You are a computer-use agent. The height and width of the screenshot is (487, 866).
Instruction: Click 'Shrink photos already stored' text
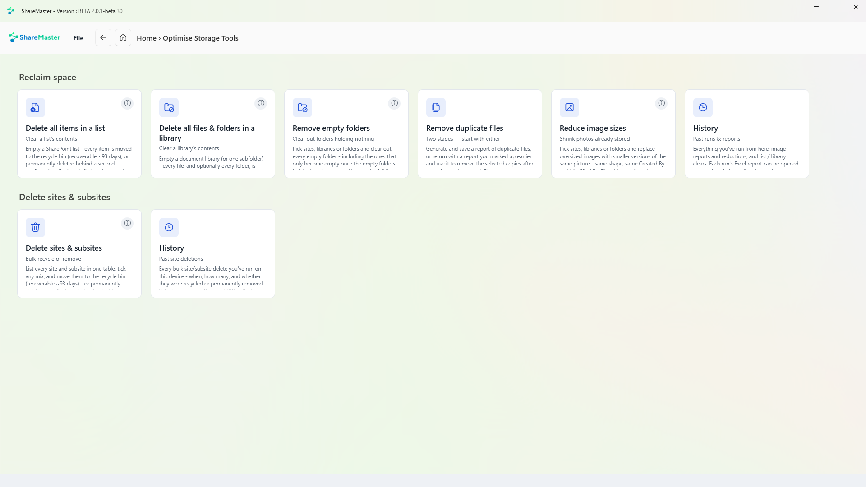(595, 139)
